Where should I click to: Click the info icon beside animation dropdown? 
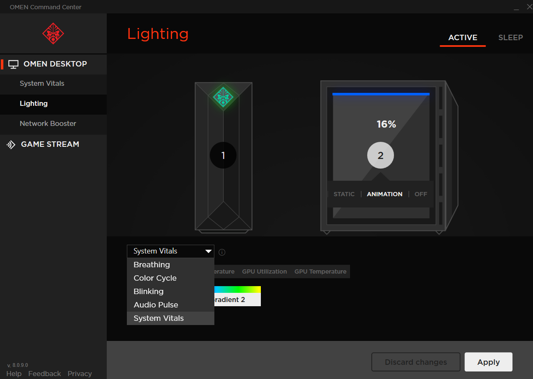[222, 252]
